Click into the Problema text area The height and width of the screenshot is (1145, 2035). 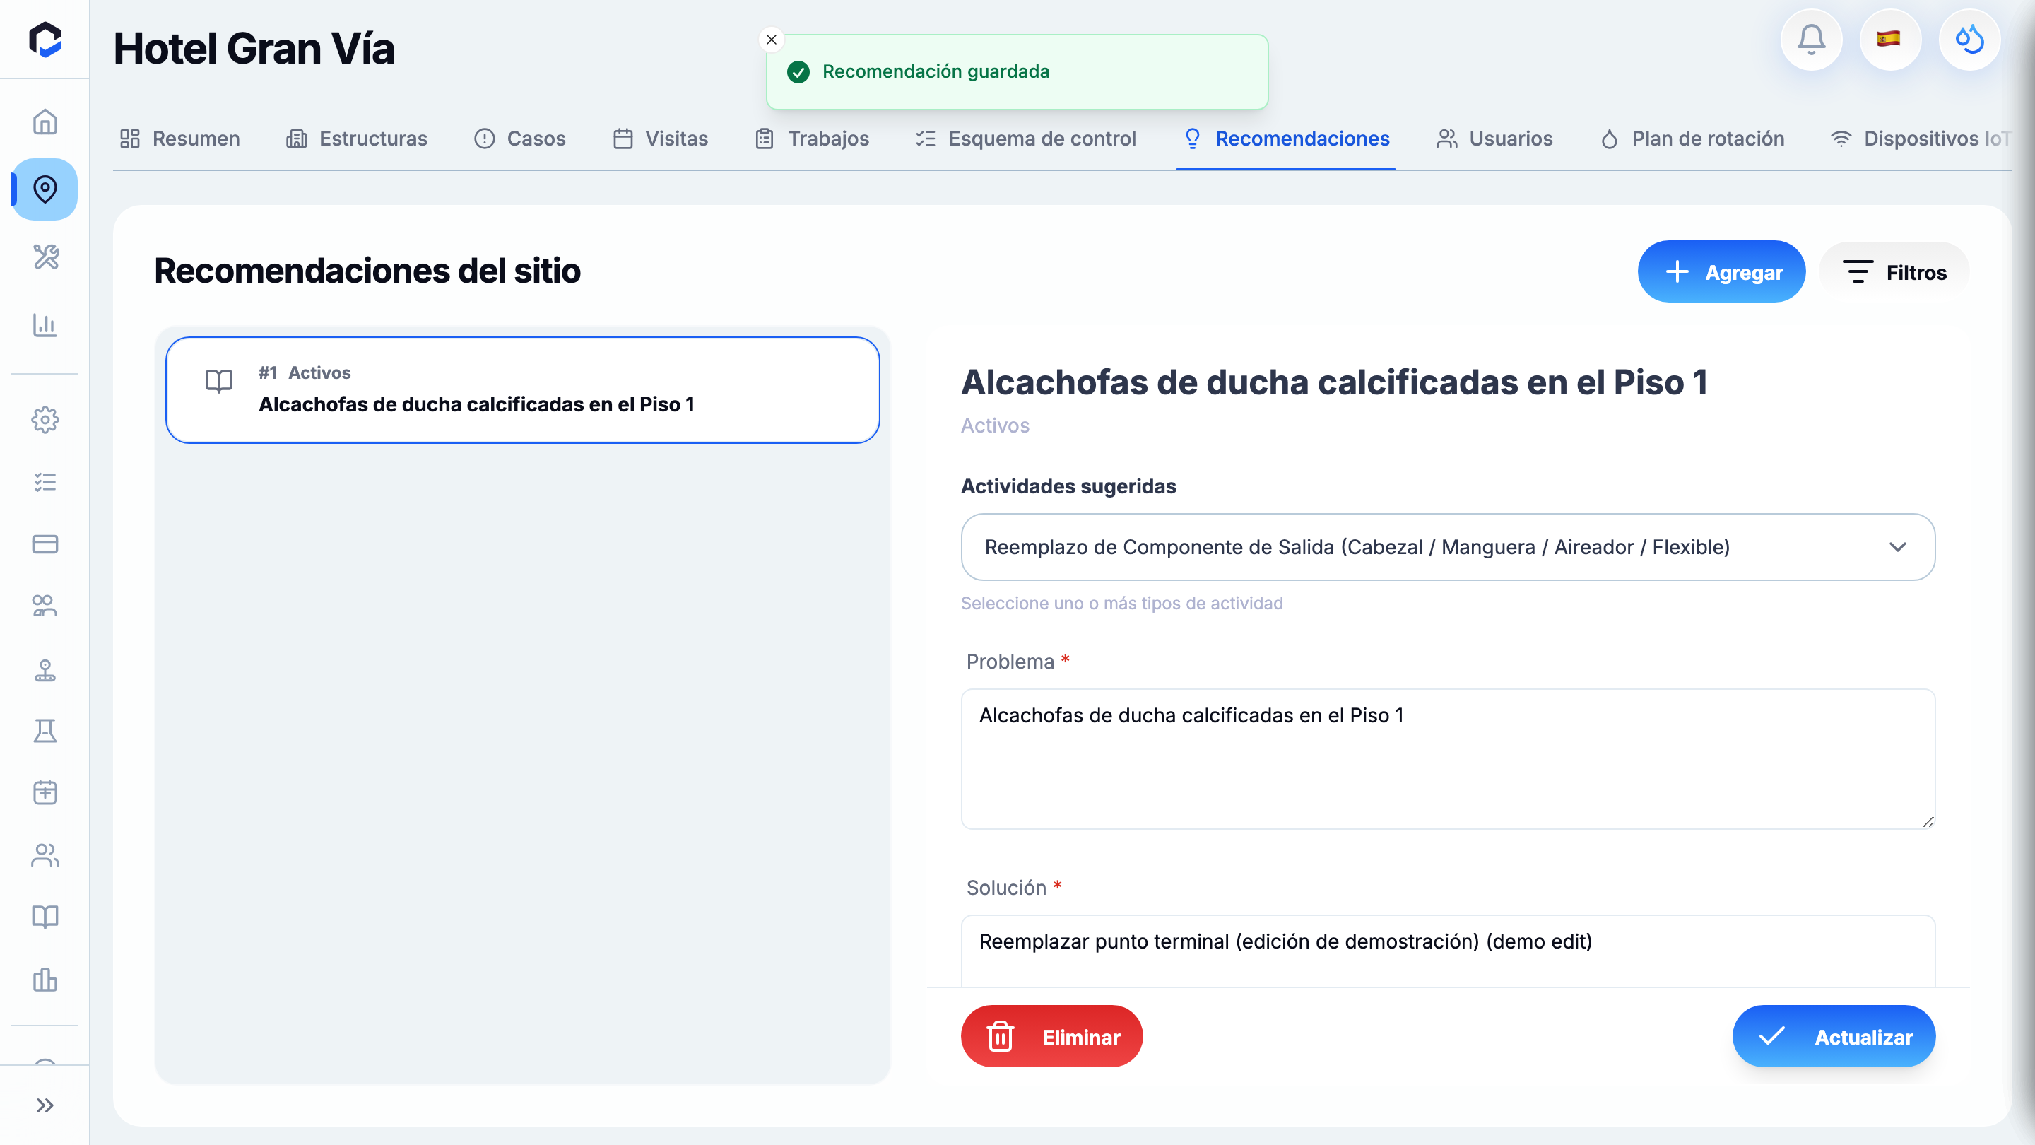[x=1448, y=758]
